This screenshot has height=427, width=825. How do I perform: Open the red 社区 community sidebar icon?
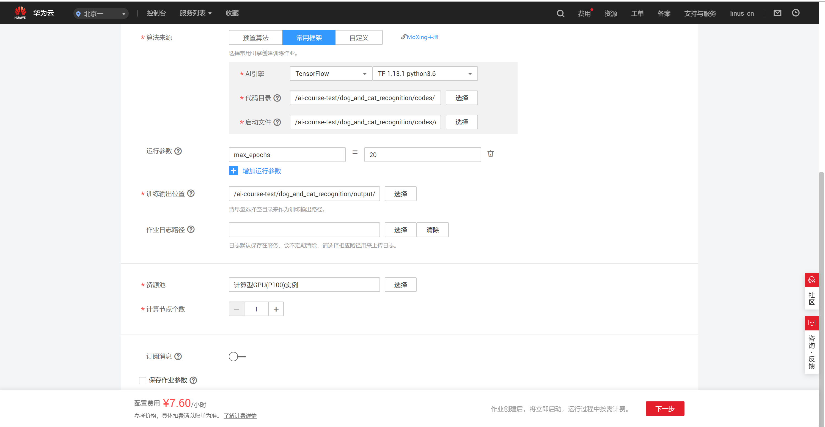811,280
